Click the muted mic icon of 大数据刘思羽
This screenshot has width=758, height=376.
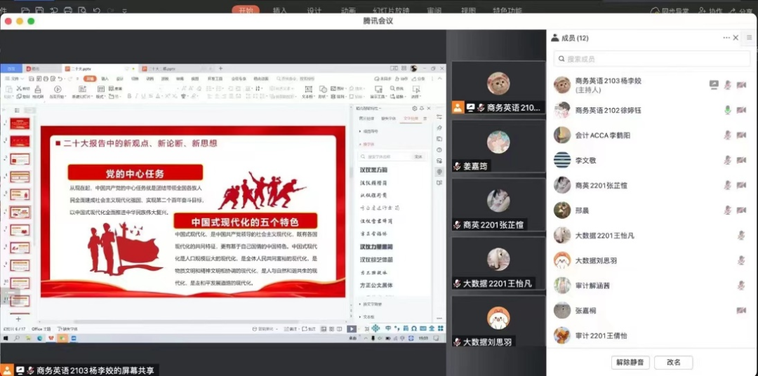tap(741, 260)
